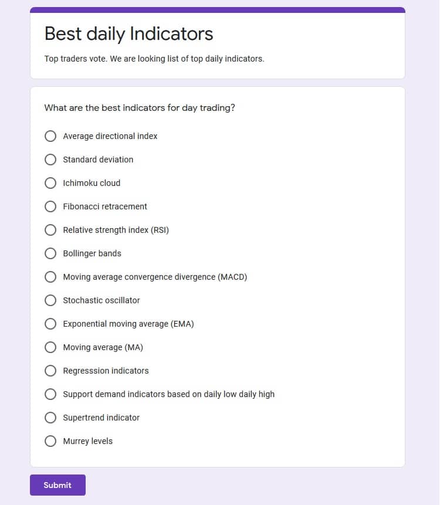Pick the Ichimoku cloud option
This screenshot has height=505, width=440.
click(x=50, y=183)
